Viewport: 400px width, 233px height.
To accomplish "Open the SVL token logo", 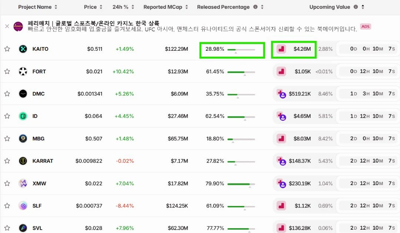I will (x=23, y=228).
